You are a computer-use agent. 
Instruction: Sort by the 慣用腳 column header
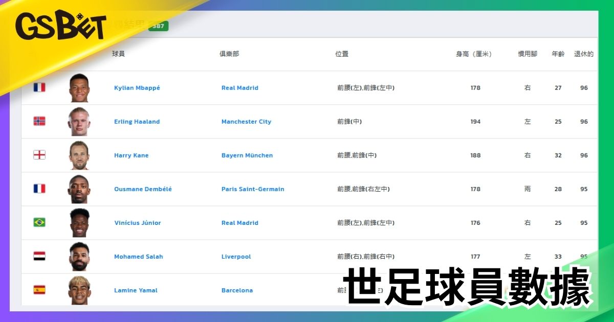(528, 54)
